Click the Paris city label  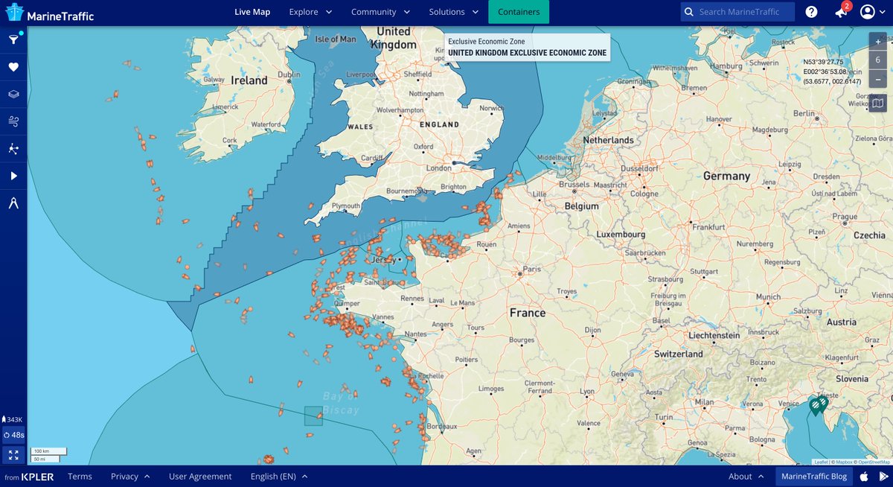[x=532, y=269]
